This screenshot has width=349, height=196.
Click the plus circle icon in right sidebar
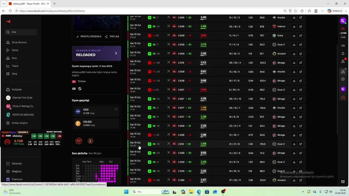pos(343,79)
